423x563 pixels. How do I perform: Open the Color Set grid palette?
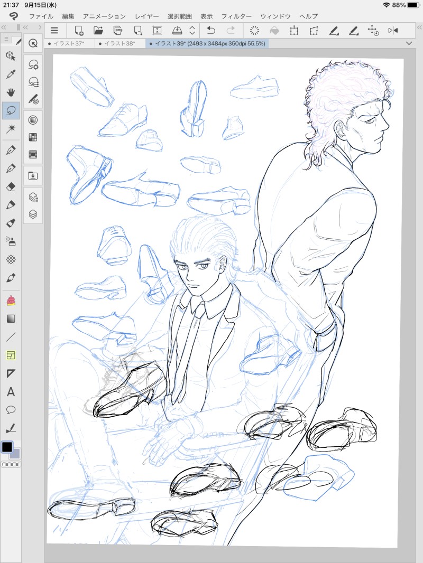click(33, 137)
